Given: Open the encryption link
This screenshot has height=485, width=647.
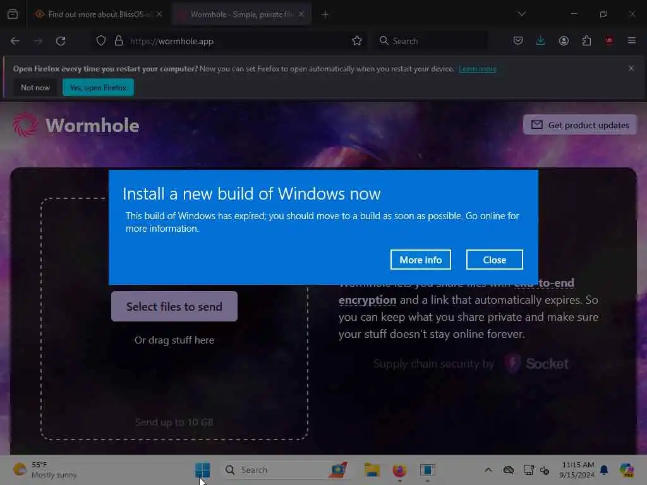Looking at the screenshot, I should [367, 300].
